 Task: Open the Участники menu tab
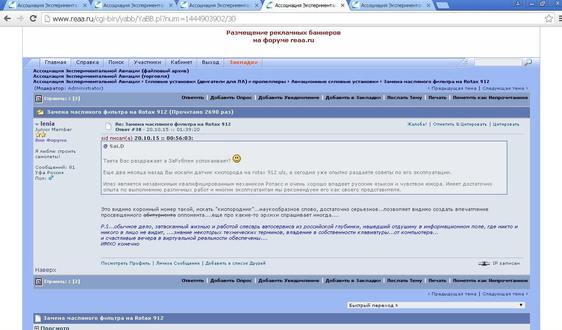147,63
